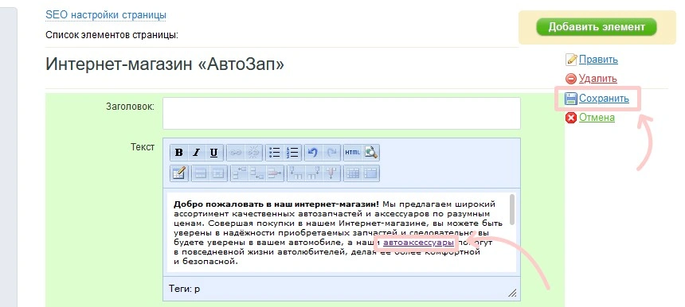The height and width of the screenshot is (307, 685).
Task: Insert a numbered list
Action: pyautogui.click(x=292, y=153)
